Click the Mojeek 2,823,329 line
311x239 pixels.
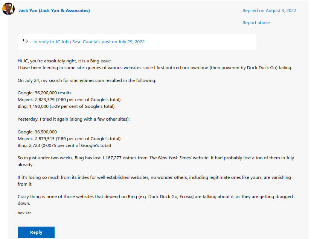(x=69, y=100)
